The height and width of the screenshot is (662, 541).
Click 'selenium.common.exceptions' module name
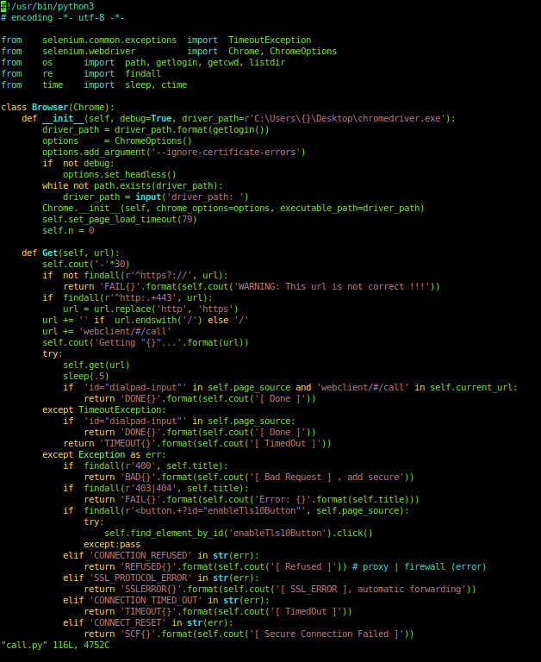(109, 41)
